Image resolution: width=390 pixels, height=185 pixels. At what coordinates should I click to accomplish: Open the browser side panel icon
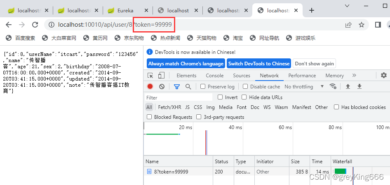[x=378, y=25]
